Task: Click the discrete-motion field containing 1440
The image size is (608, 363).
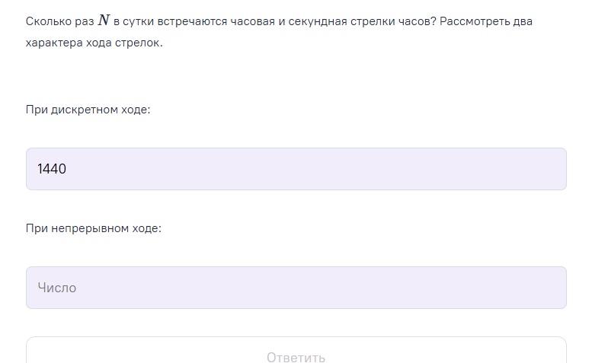Action: pos(296,169)
